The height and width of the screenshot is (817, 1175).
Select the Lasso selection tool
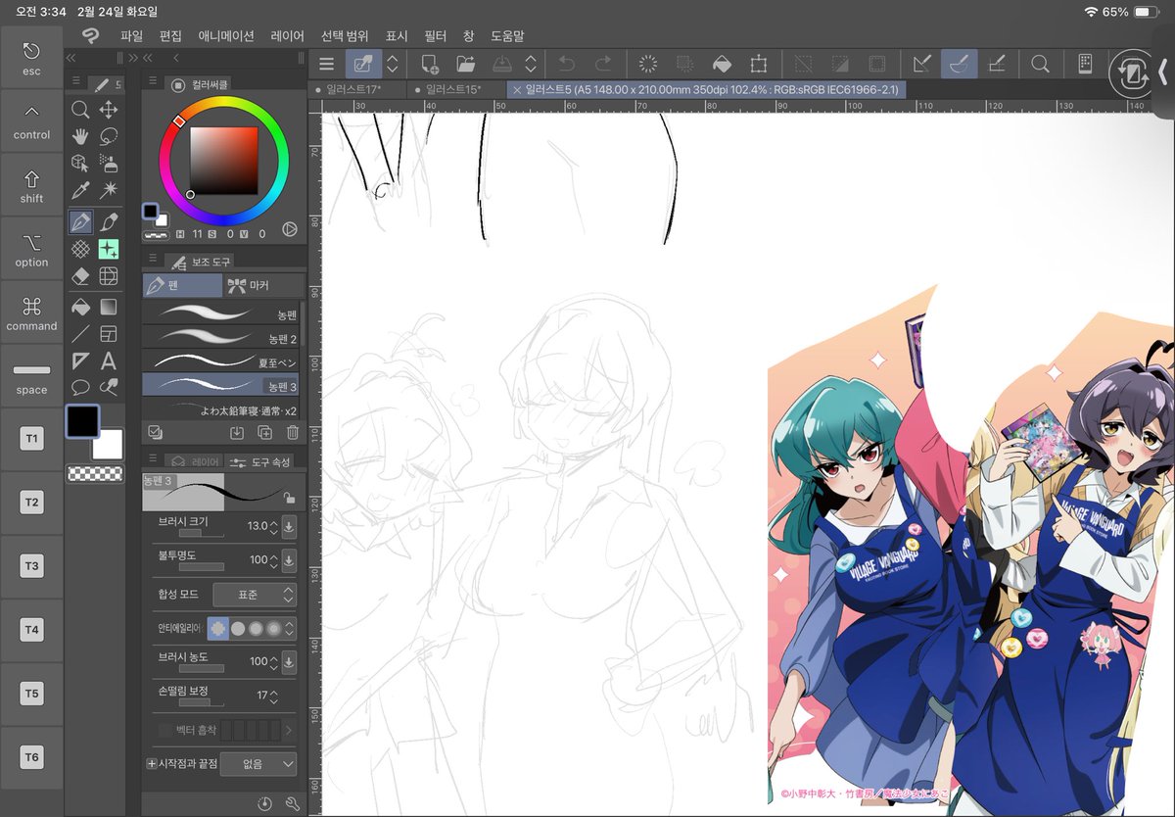click(109, 136)
